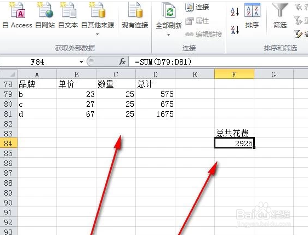The height and width of the screenshot is (235, 308).
Task: Select row 81 header
Action: [x=8, y=114]
